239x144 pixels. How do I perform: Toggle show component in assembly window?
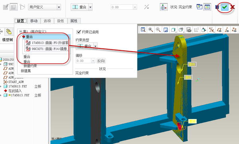pos(207,7)
